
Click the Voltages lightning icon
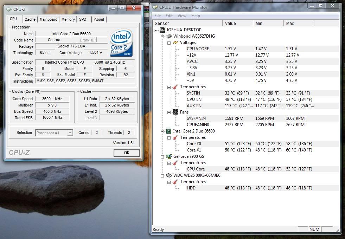point(175,43)
